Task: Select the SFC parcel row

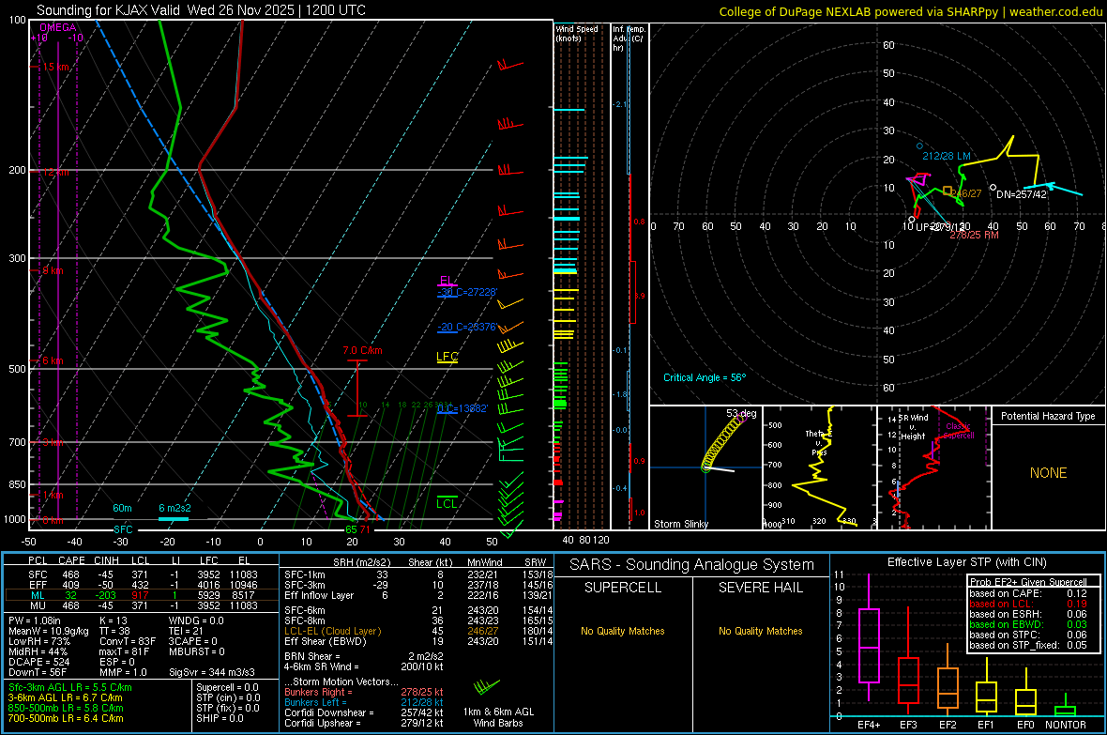Action: pyautogui.click(x=142, y=574)
